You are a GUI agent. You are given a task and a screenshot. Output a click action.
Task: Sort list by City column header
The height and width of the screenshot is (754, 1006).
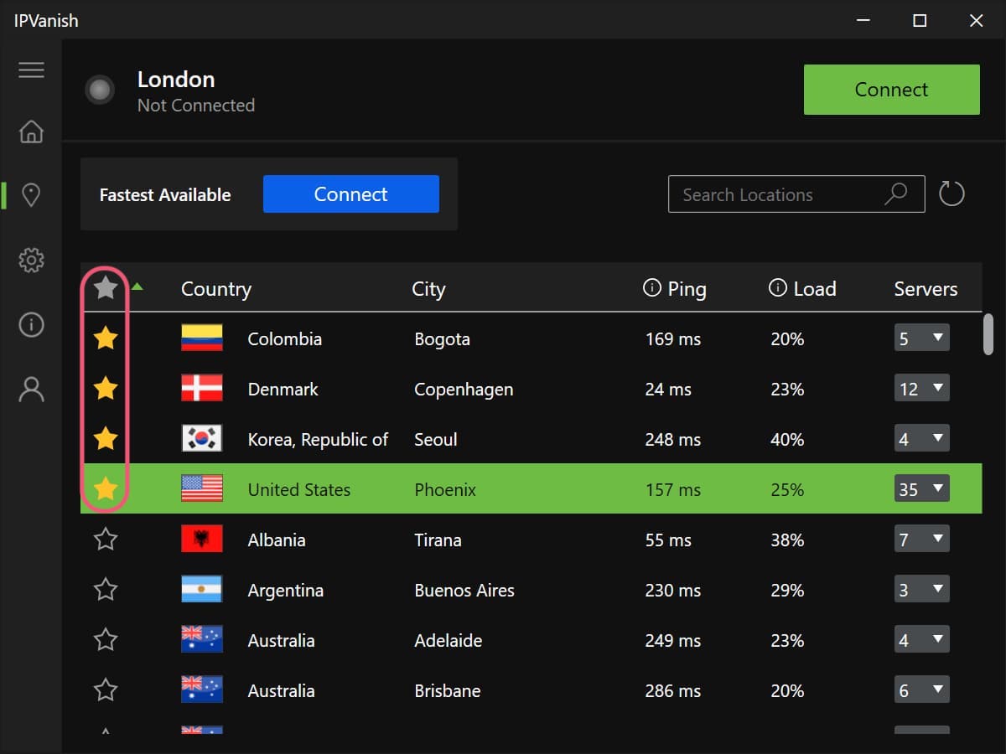(428, 289)
